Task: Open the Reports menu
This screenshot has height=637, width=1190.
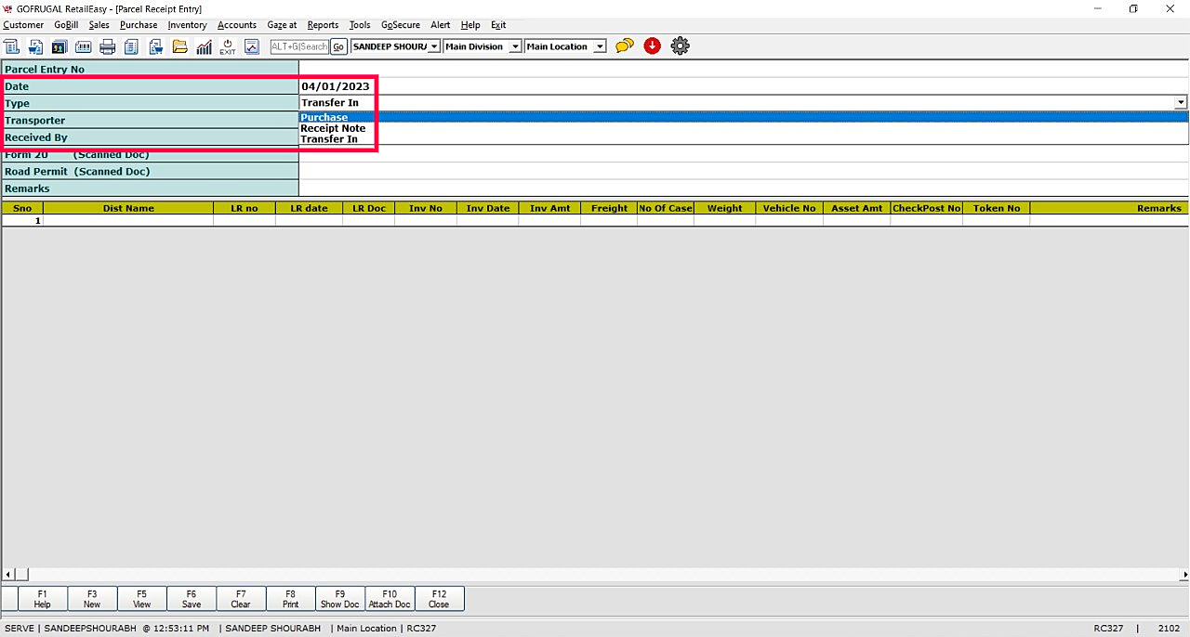Action: click(323, 25)
